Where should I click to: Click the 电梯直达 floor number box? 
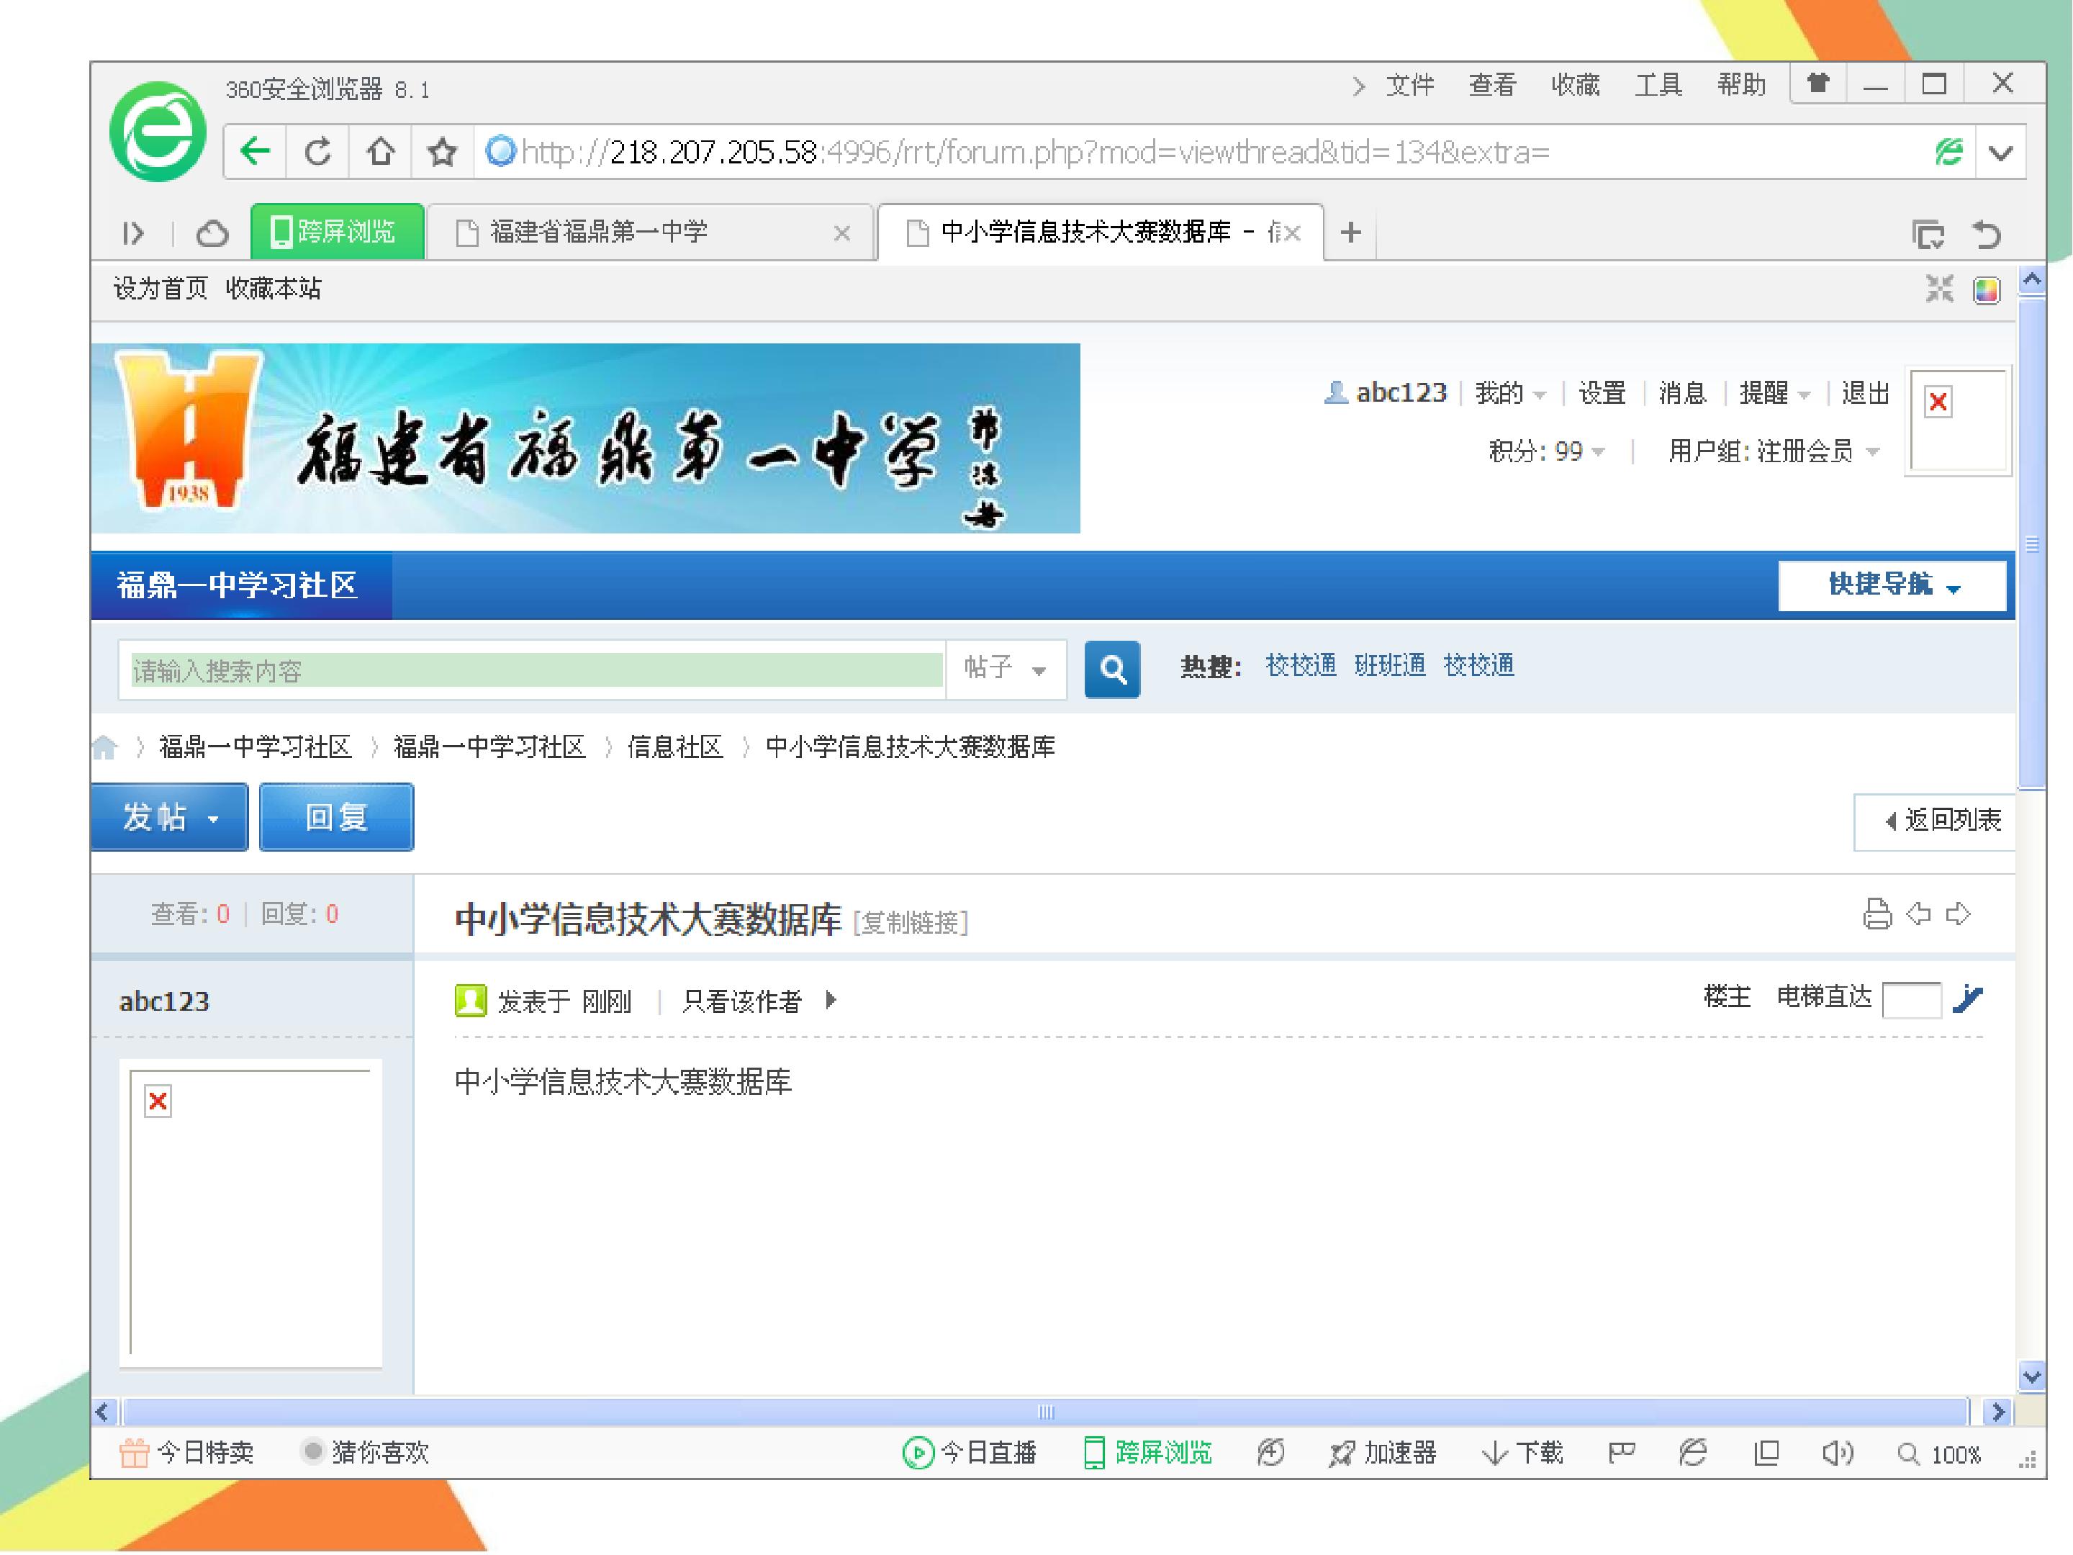click(1912, 1000)
